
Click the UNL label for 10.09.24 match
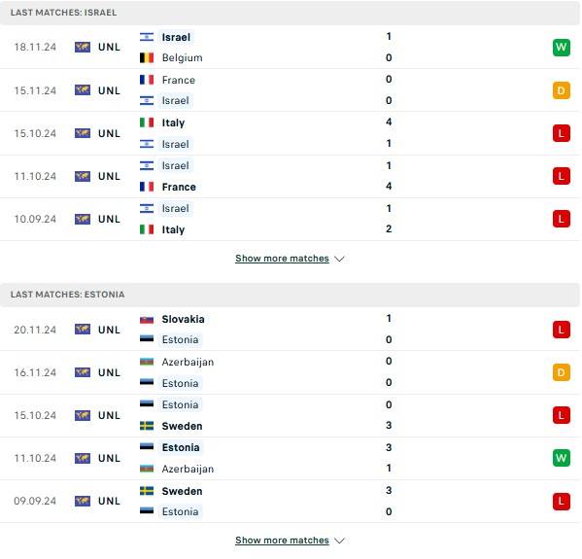tap(109, 219)
